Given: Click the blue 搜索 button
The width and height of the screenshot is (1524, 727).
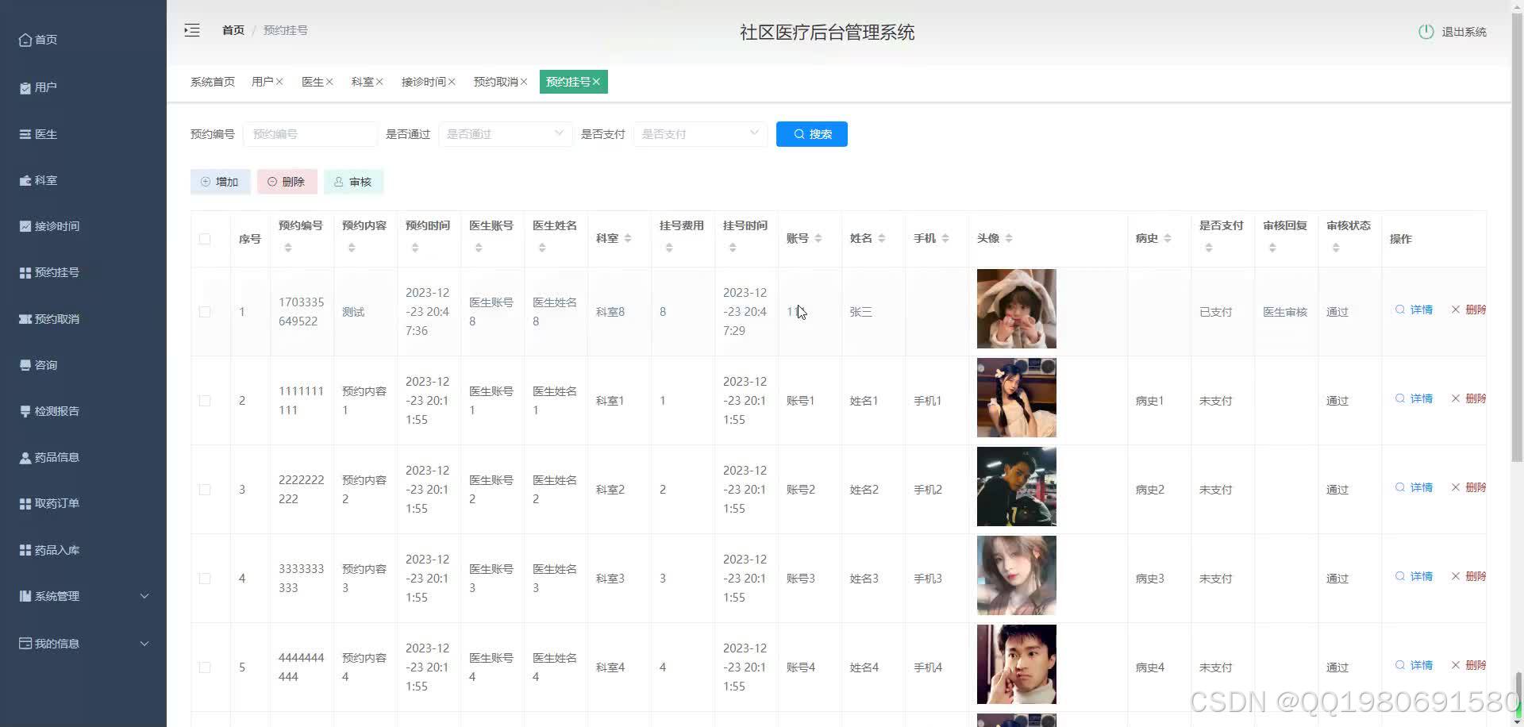Looking at the screenshot, I should 812,134.
